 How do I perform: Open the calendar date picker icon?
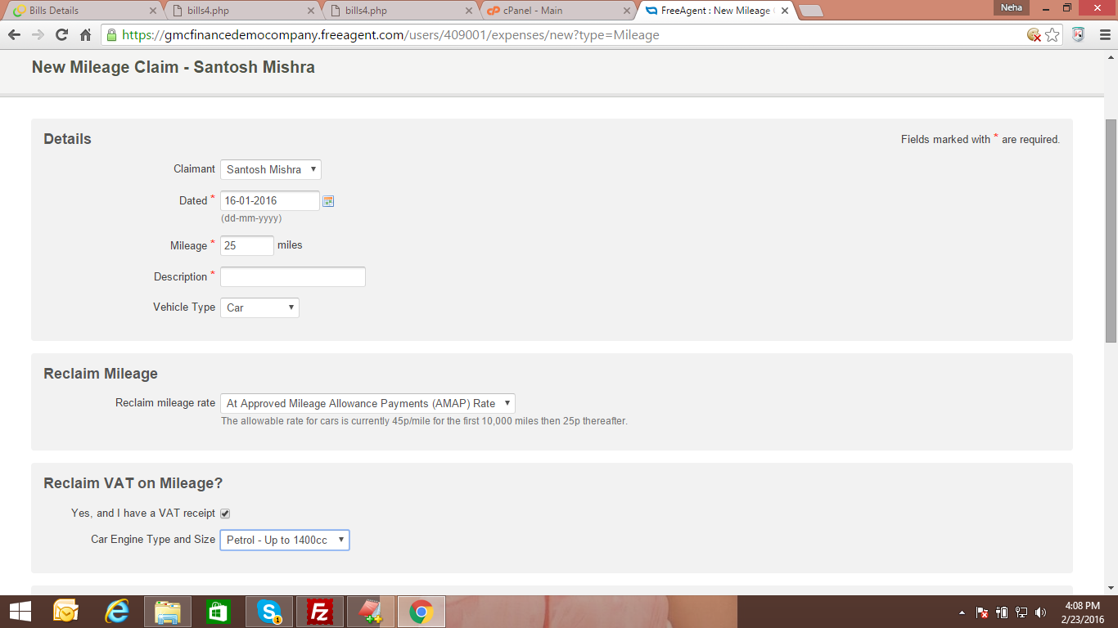click(x=328, y=201)
